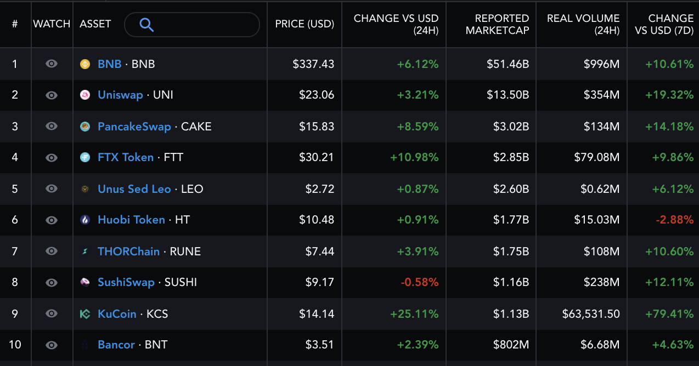Toggle watch eye for Bancor row
The height and width of the screenshot is (366, 699).
tap(52, 345)
